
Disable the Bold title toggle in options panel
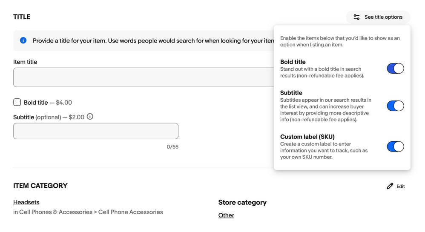[395, 69]
